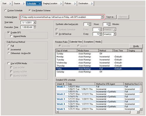Click SFB schedule scroll down arrow
Image resolution: width=146 pixels, height=116 pixels.
click(x=141, y=109)
